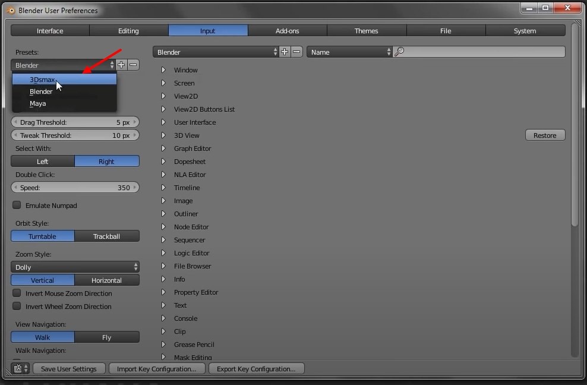Expand the Dopesheet keymap section

coord(163,162)
